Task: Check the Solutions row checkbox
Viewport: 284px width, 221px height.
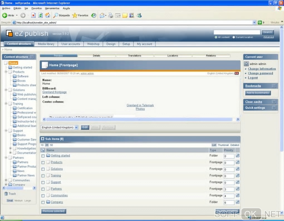Action: [43, 169]
